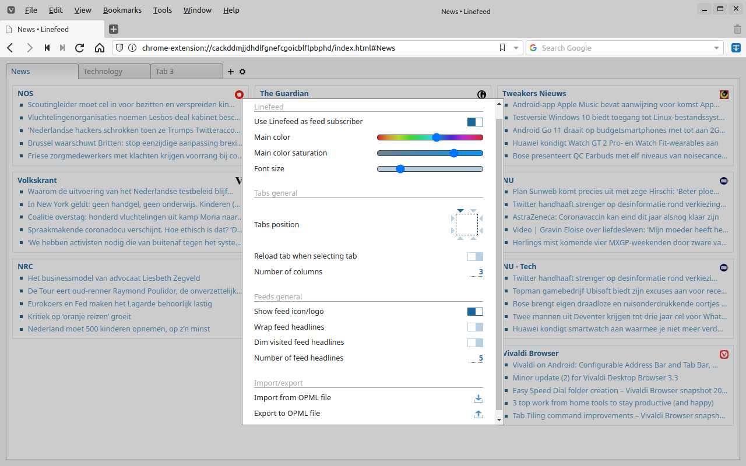The width and height of the screenshot is (746, 466).
Task: Set tabs position to top right arrow
Action: [473, 211]
